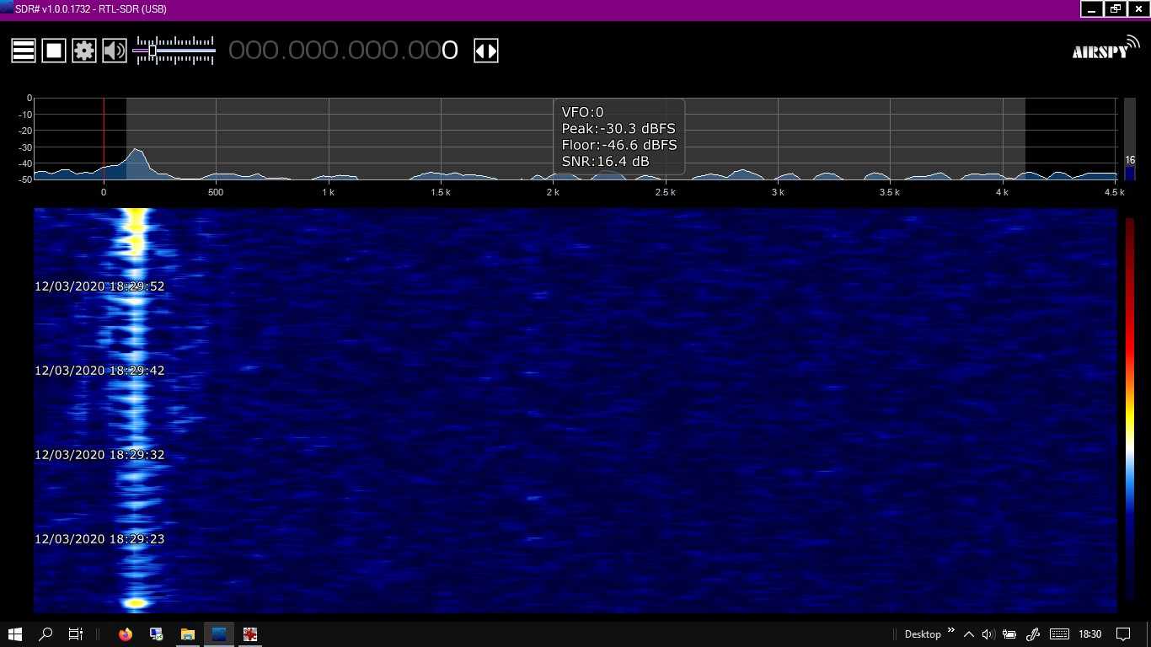The height and width of the screenshot is (647, 1151).
Task: Expand the Desktop toolbar chevrons
Action: [951, 630]
